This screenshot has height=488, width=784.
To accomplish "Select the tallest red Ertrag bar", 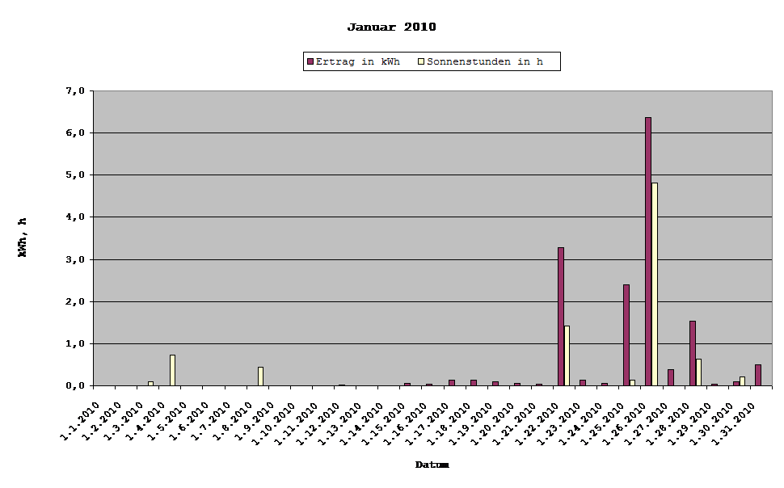I will click(x=648, y=250).
